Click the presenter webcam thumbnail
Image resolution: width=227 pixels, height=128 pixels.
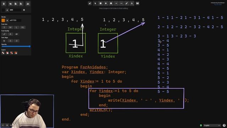click(x=27, y=111)
